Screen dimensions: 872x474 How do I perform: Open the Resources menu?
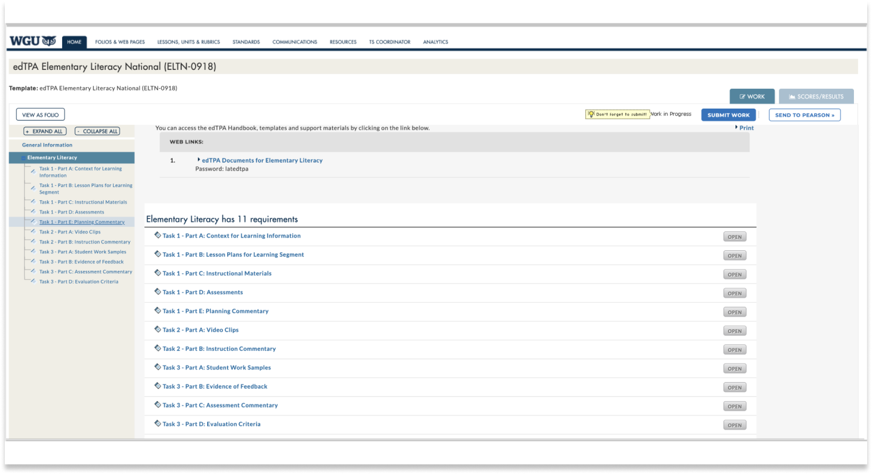[343, 42]
